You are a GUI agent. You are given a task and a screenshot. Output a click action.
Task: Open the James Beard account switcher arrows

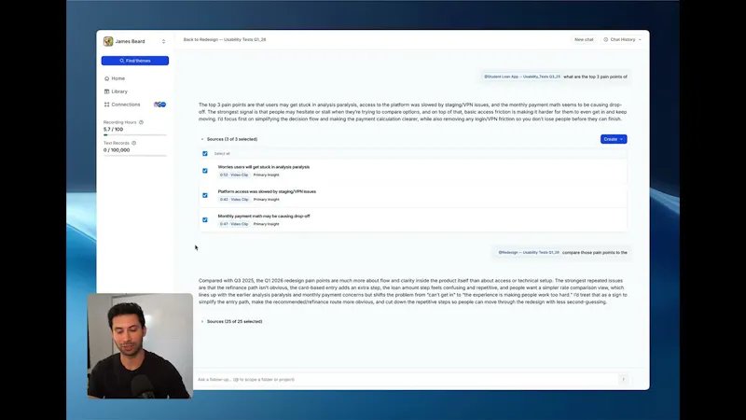(x=164, y=41)
